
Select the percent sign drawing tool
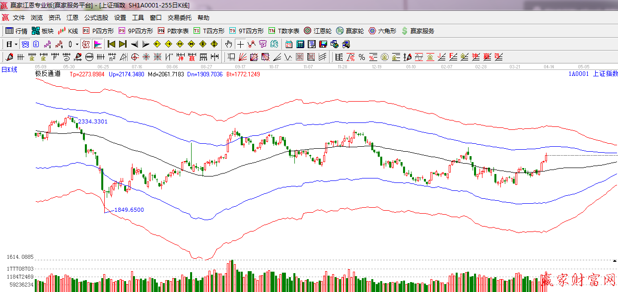[362, 57]
